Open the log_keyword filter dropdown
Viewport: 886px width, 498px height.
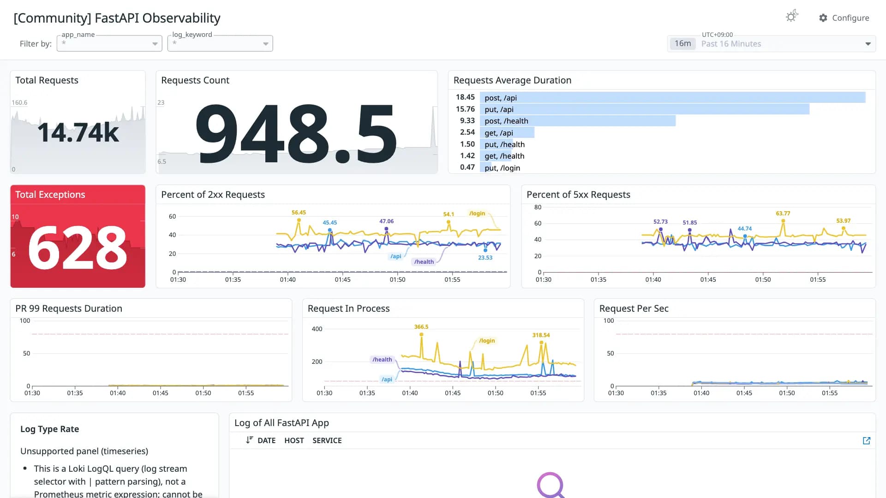220,43
